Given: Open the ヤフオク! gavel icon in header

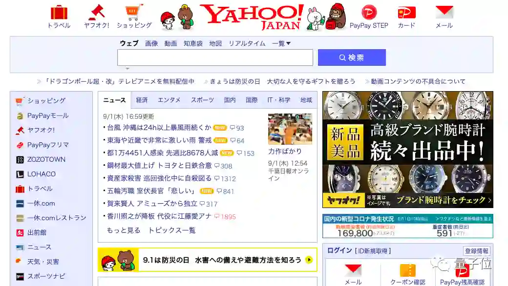Looking at the screenshot, I should [x=97, y=13].
